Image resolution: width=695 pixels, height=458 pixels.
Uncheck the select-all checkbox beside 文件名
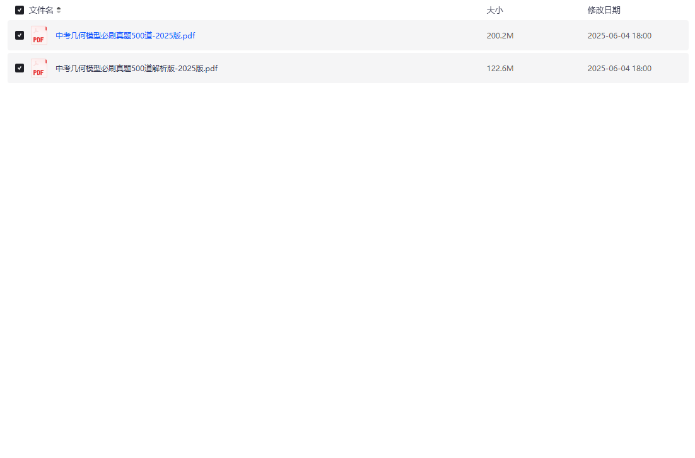(x=20, y=10)
